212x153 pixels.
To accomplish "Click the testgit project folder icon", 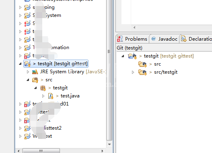I will (x=27, y=64).
